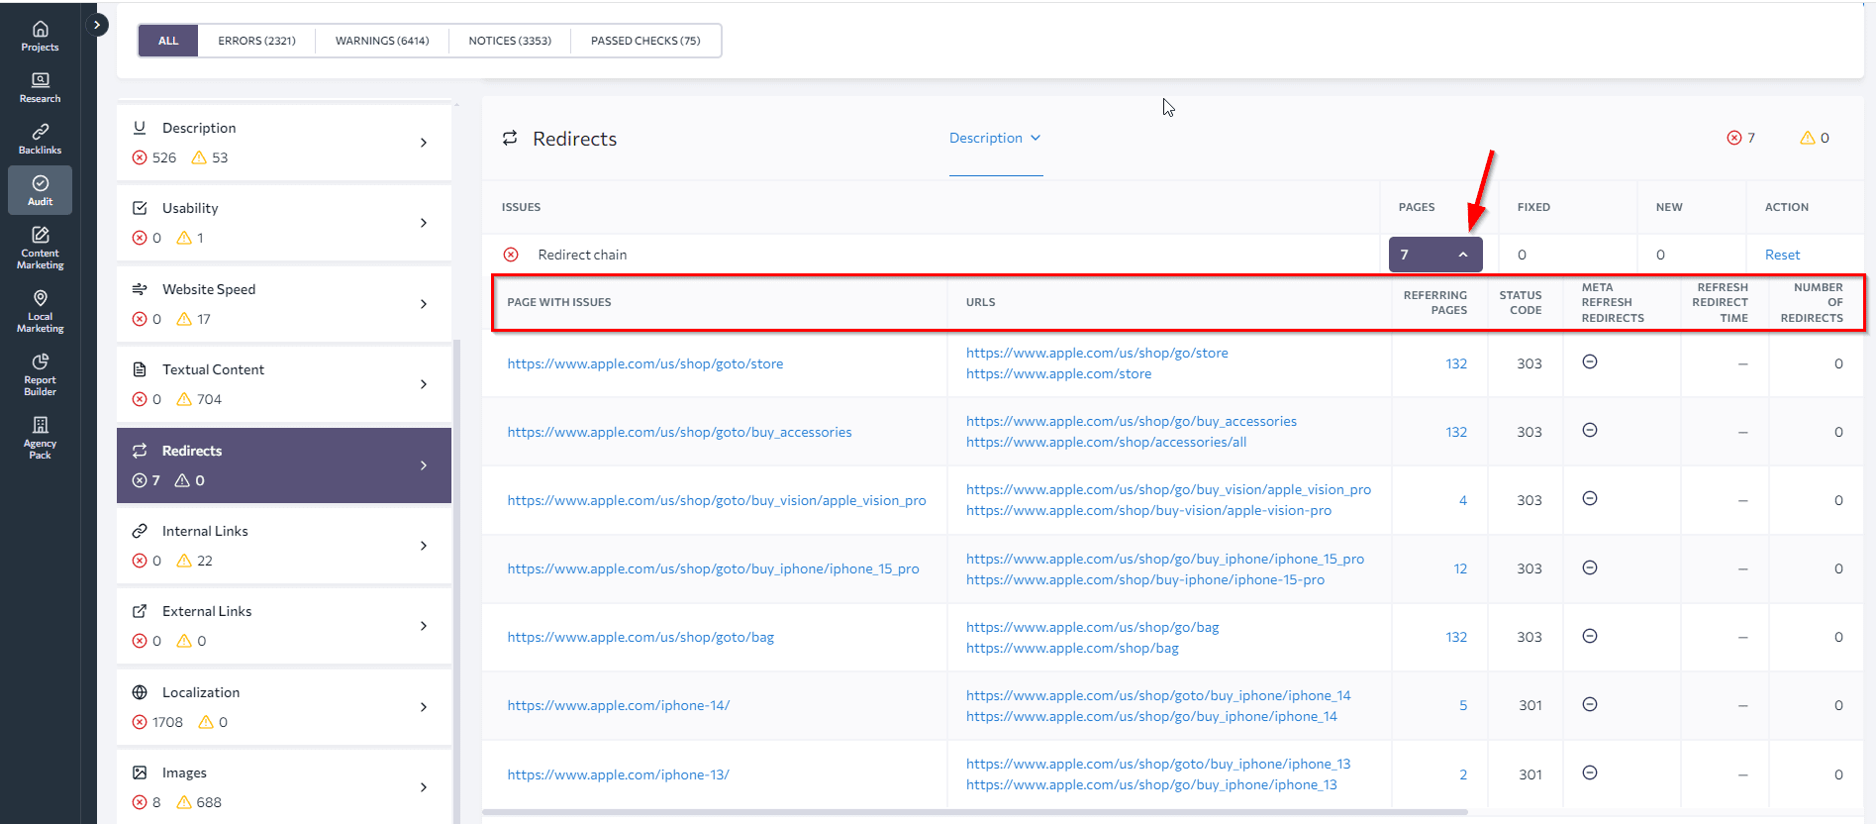The width and height of the screenshot is (1876, 824).
Task: Open the apple.com/store URL link
Action: [1058, 373]
